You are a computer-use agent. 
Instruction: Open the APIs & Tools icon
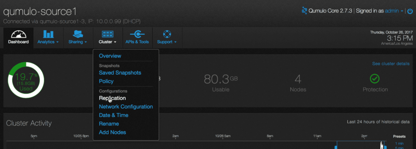click(137, 34)
